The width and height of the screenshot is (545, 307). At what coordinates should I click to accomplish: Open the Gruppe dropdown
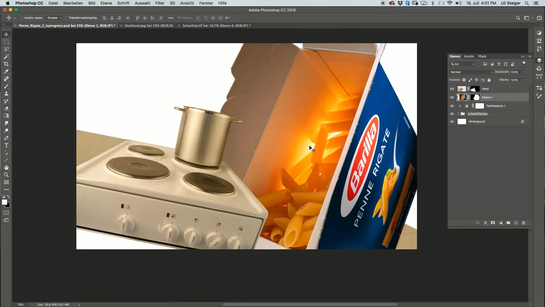[x=54, y=18]
